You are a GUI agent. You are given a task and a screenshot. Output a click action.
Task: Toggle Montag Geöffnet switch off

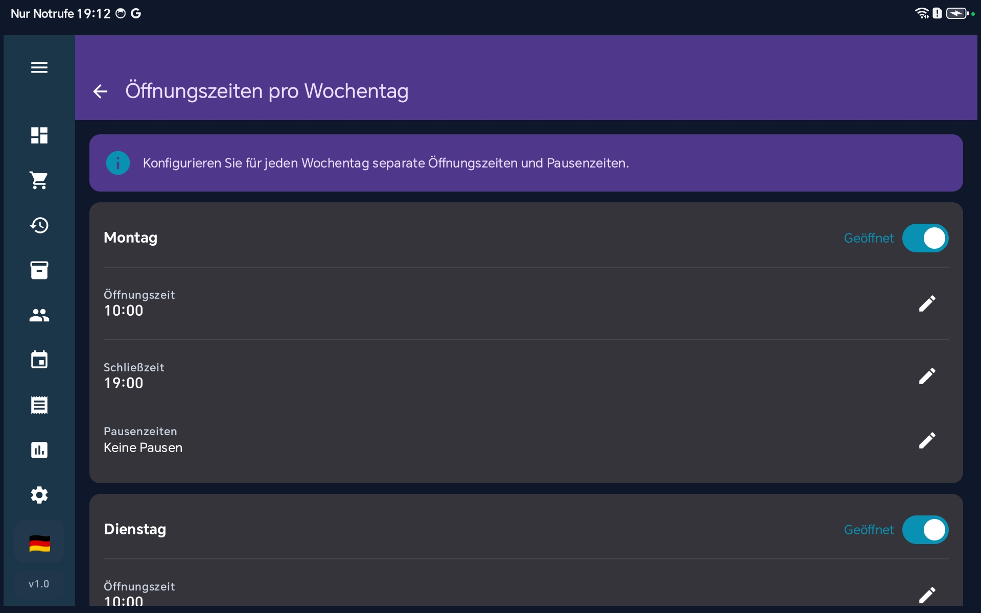click(x=925, y=238)
